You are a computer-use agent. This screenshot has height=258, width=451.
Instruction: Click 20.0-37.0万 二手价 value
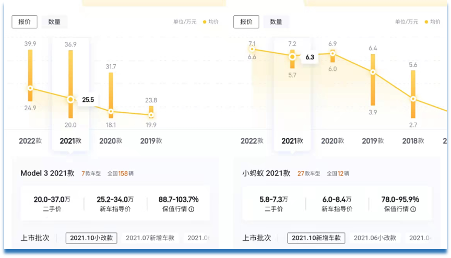52,200
